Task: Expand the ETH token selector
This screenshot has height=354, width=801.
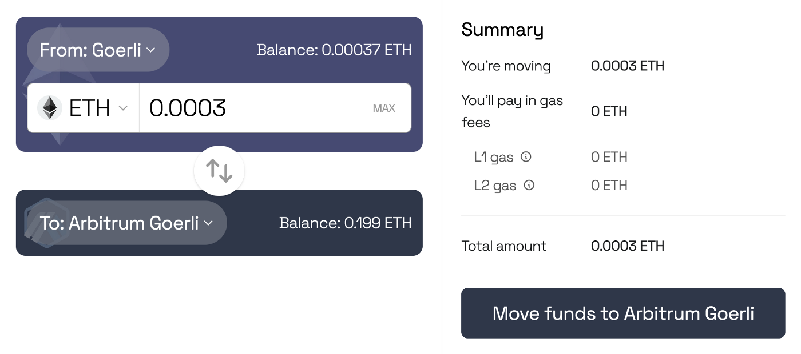Action: pos(84,108)
